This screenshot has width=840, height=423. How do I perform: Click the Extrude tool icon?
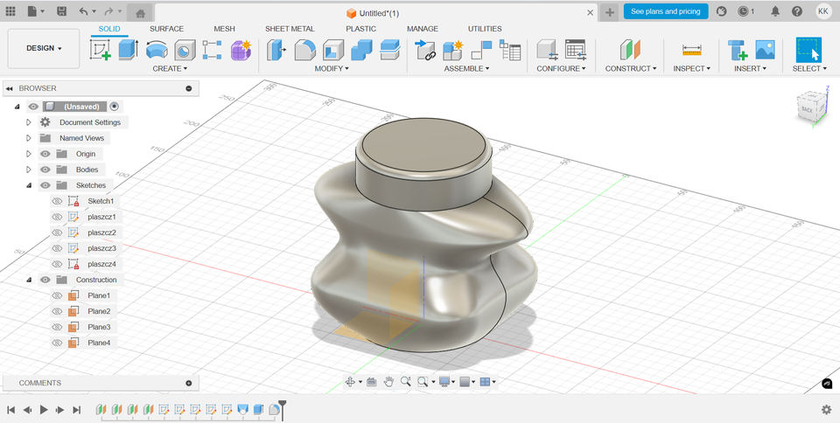(x=129, y=50)
